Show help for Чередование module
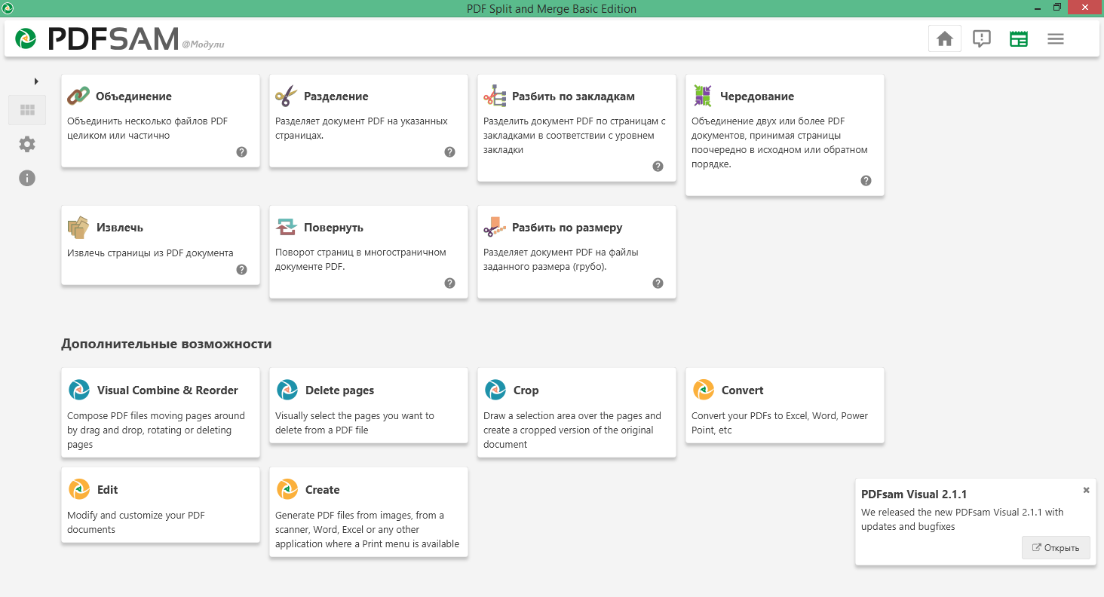The width and height of the screenshot is (1104, 597). (x=866, y=181)
